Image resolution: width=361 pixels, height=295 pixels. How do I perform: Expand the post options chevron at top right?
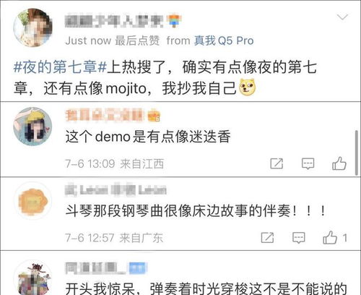(x=342, y=17)
